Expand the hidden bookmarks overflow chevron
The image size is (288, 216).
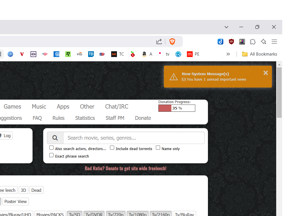(x=228, y=54)
